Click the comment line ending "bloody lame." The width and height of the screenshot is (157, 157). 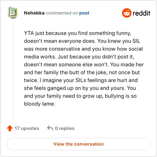[x=40, y=104]
